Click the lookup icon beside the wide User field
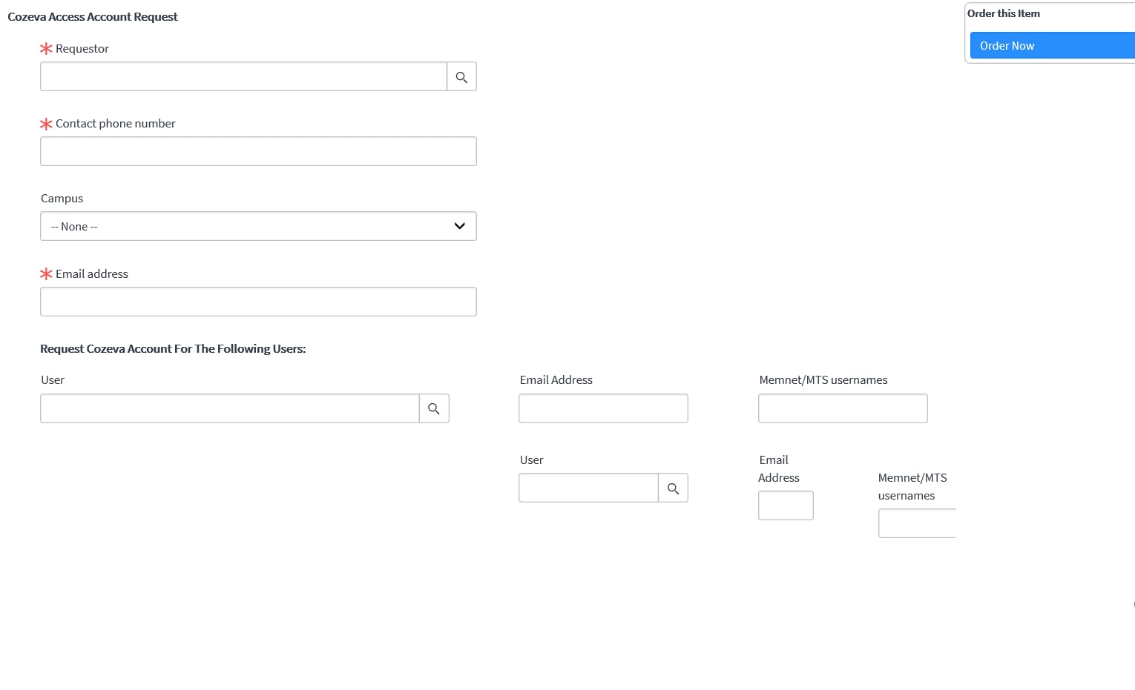This screenshot has height=690, width=1135. click(x=434, y=408)
